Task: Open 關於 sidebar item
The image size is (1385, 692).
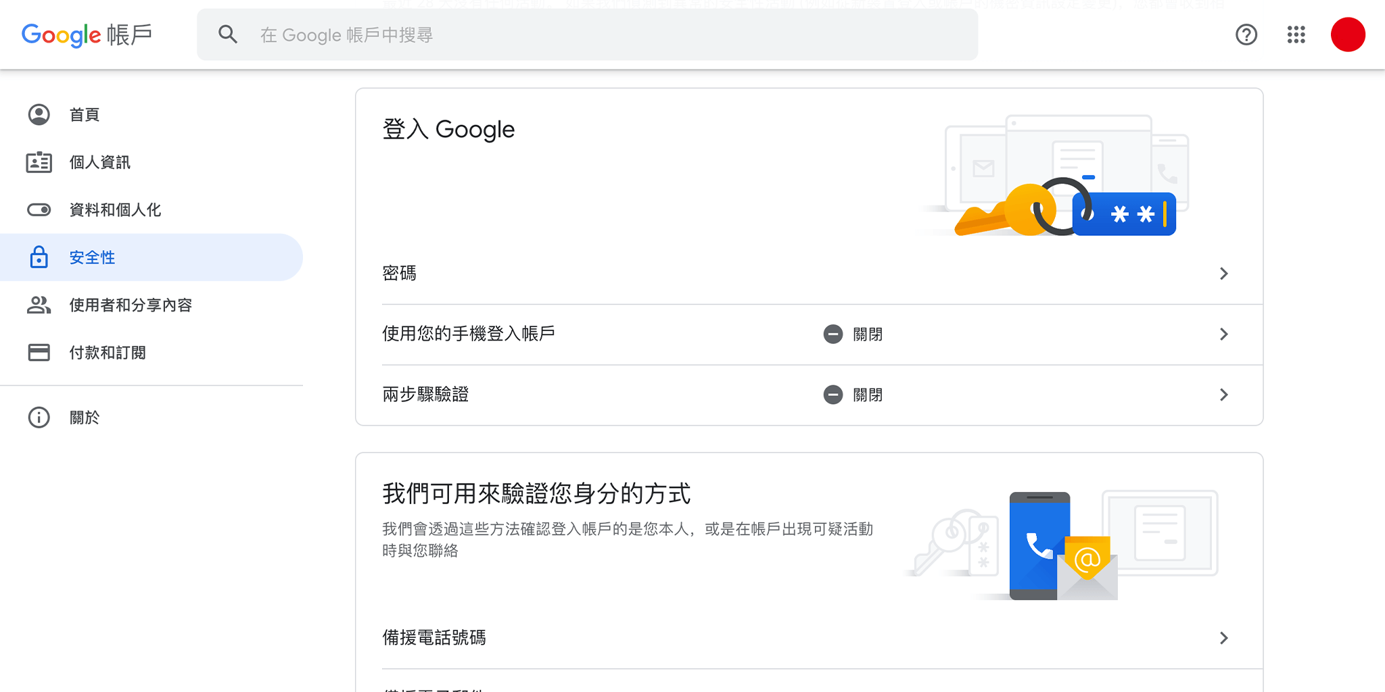Action: (x=151, y=417)
